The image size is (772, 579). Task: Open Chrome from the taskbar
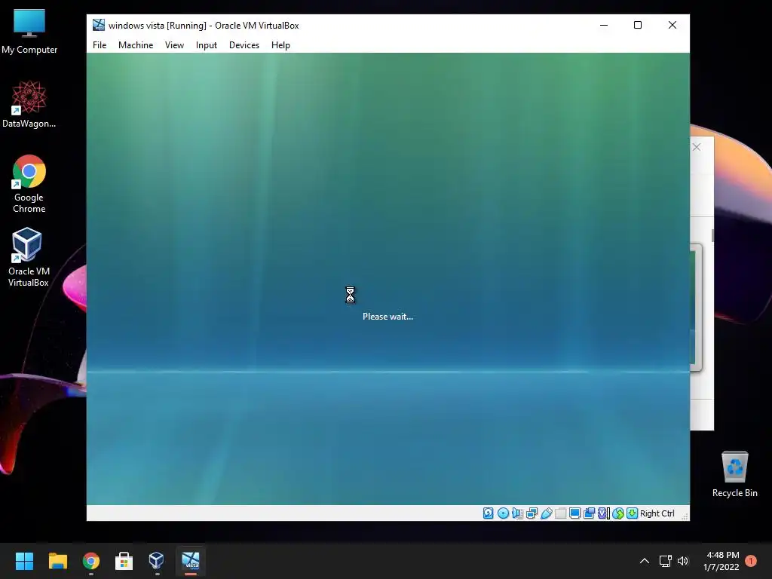91,561
